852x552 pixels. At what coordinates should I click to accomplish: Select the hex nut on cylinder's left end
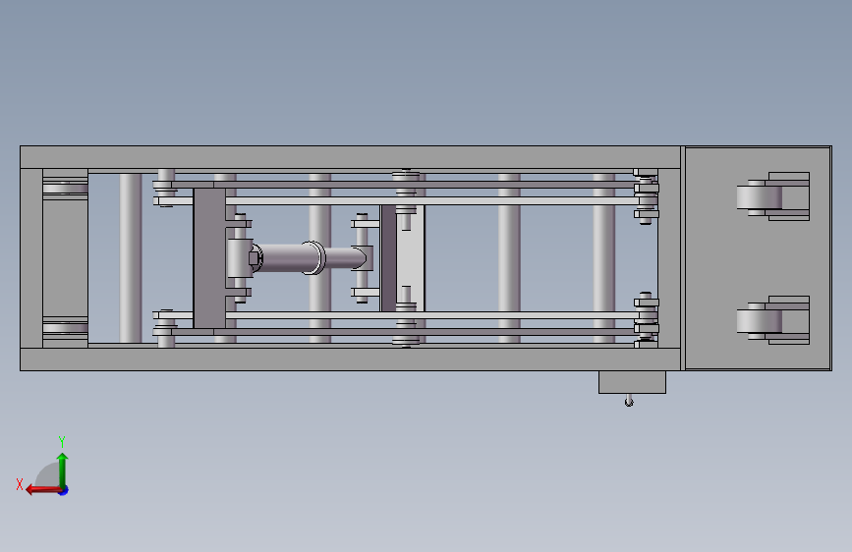pos(254,258)
